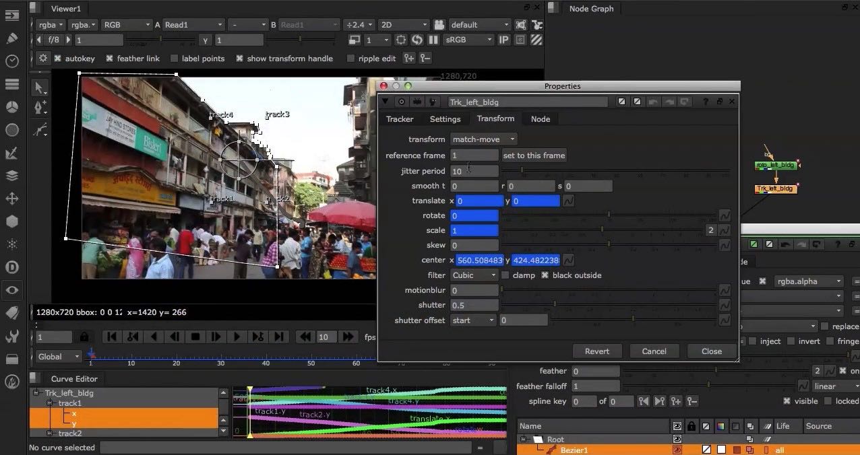Enable the ripple edit checkbox
The height and width of the screenshot is (455, 860).
(349, 58)
